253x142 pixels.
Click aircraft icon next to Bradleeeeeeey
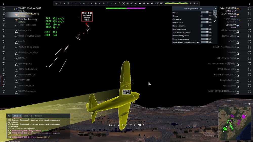click(16, 20)
